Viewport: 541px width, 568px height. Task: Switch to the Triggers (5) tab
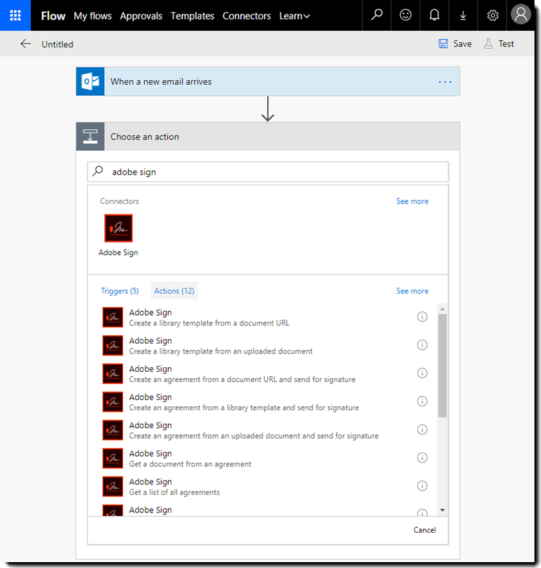coord(120,291)
